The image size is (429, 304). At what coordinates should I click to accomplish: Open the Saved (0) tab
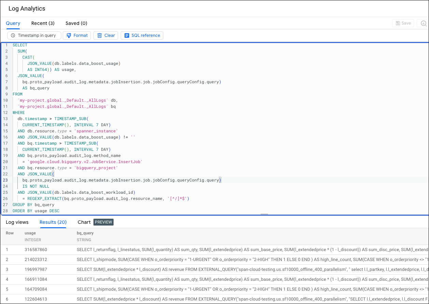[x=76, y=23]
